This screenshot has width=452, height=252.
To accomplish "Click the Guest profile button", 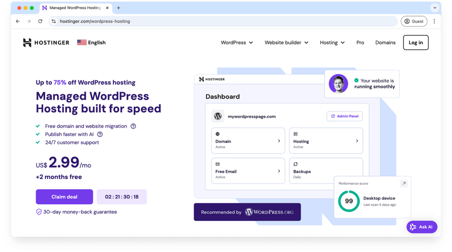I will point(414,21).
